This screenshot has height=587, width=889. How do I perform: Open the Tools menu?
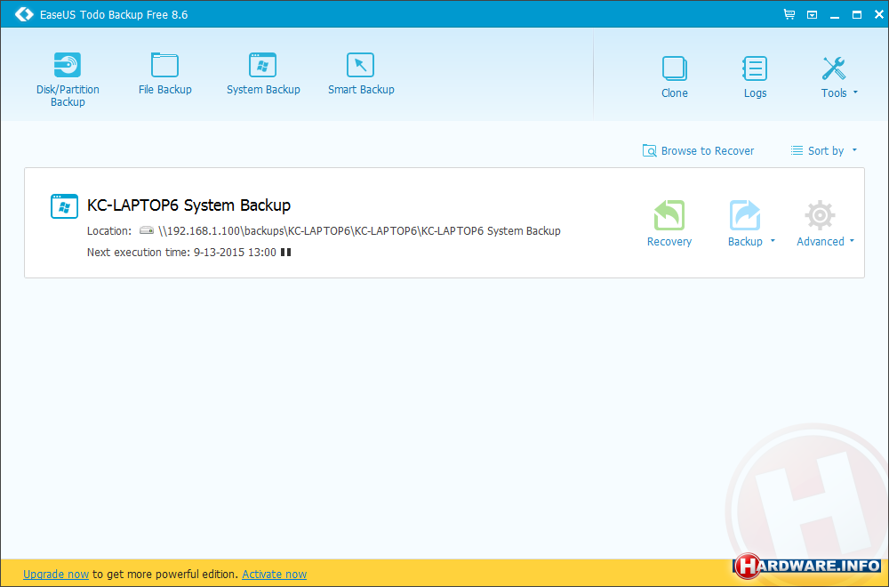point(839,77)
